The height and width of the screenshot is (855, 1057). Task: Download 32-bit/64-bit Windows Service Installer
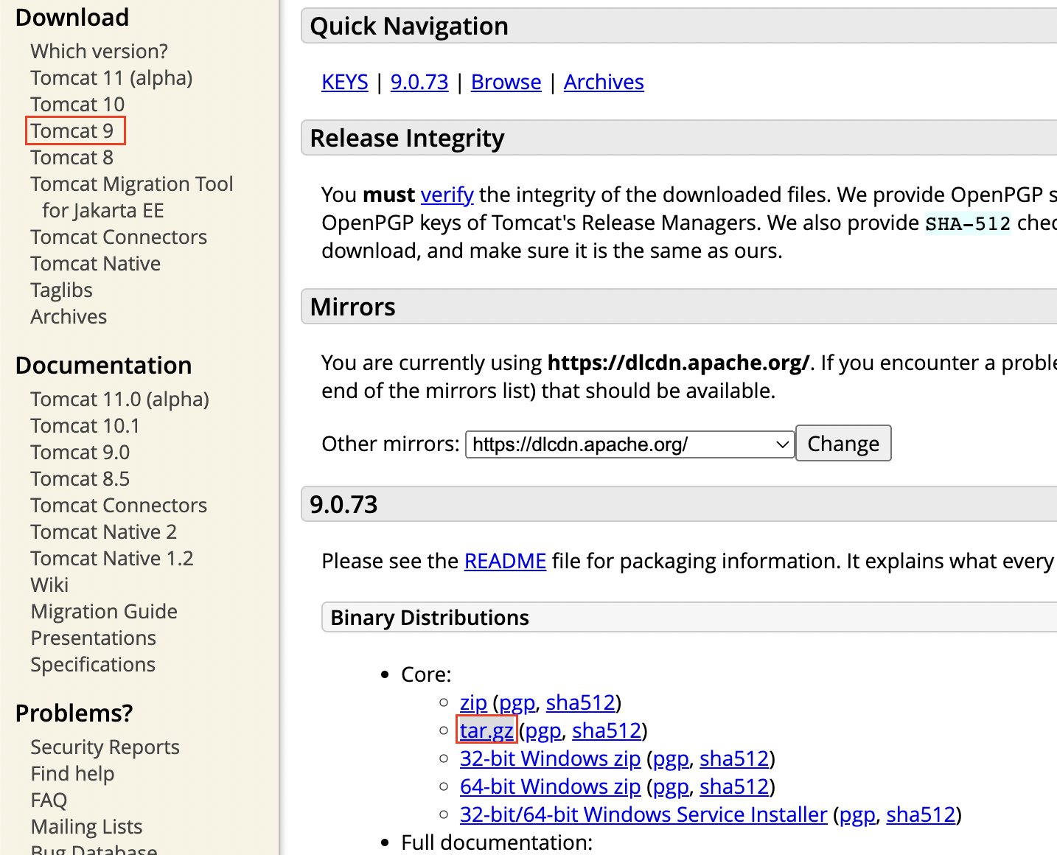(643, 814)
